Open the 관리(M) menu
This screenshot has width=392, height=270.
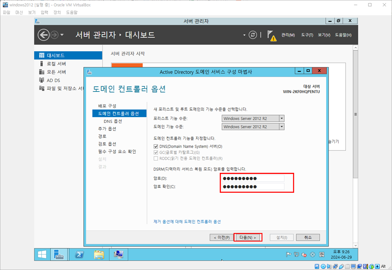[288, 35]
